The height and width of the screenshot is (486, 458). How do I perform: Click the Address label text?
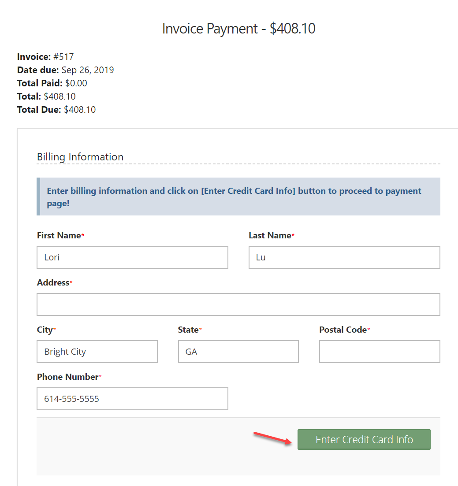coord(53,283)
